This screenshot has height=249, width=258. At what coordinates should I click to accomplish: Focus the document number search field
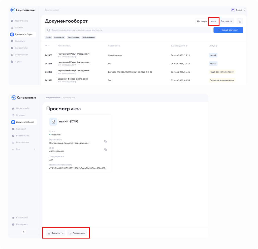click(x=128, y=30)
